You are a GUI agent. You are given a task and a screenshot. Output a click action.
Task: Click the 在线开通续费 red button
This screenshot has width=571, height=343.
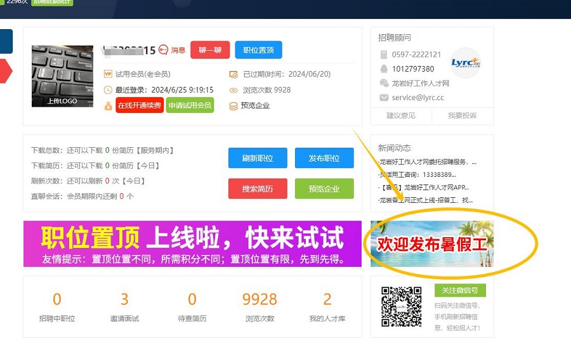coord(139,105)
